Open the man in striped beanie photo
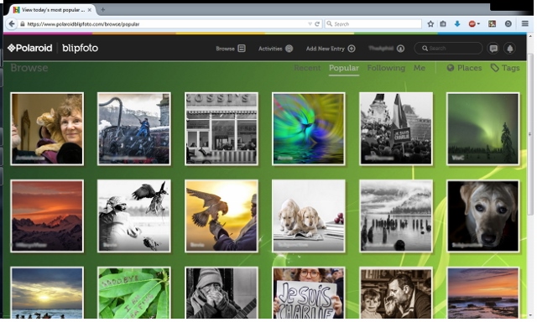 (222, 293)
